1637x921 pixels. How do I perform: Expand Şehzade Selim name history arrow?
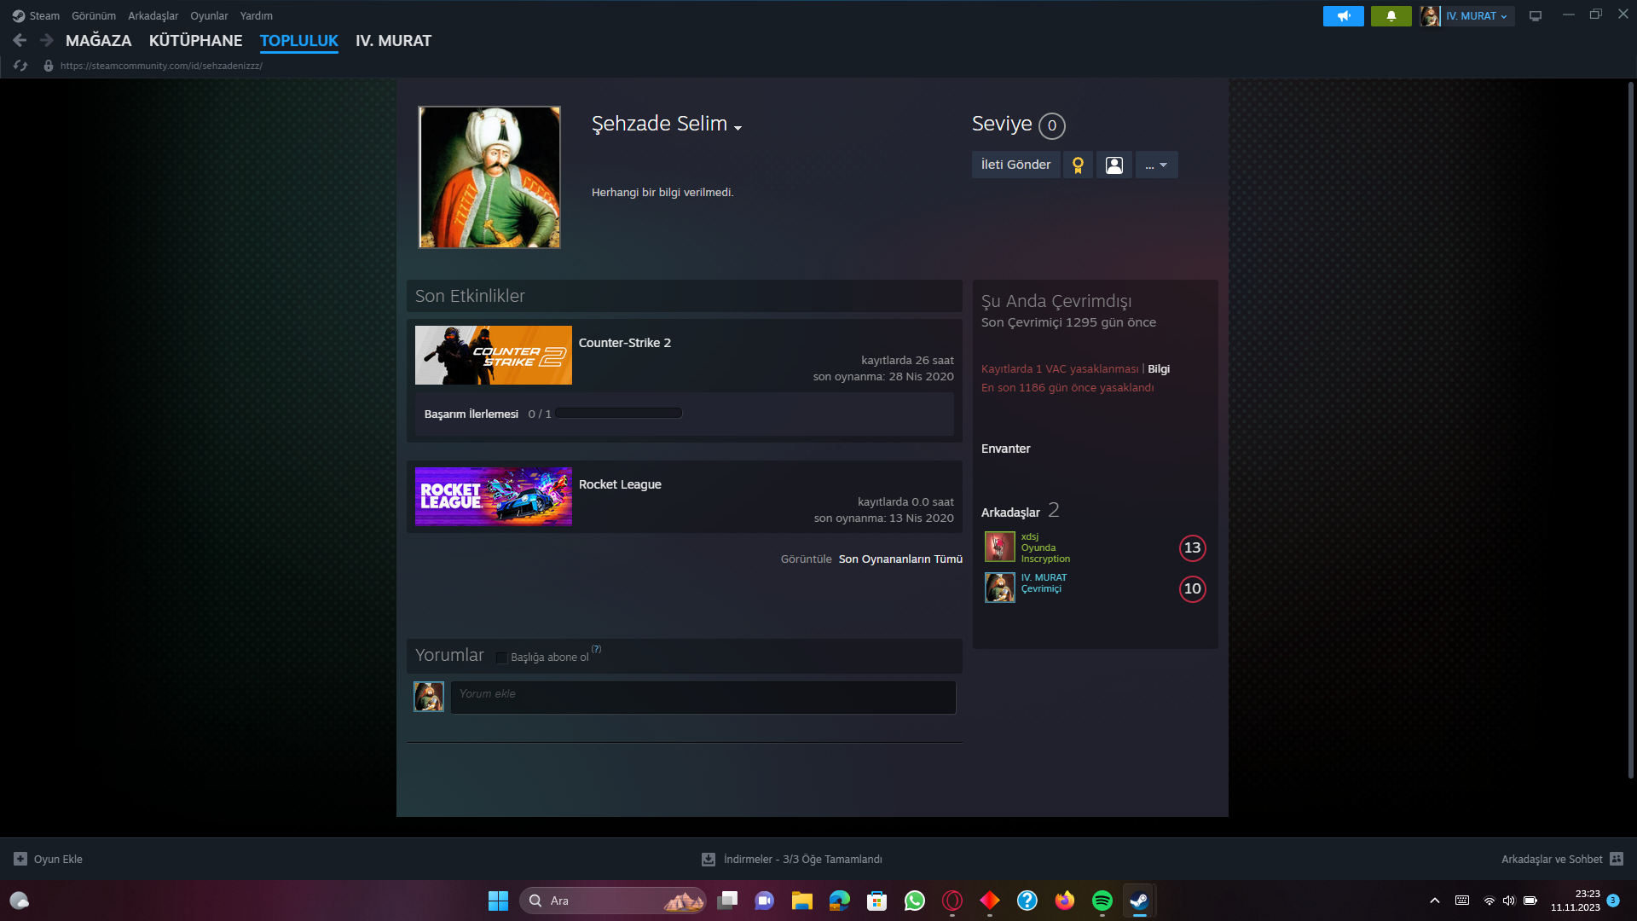pos(738,128)
